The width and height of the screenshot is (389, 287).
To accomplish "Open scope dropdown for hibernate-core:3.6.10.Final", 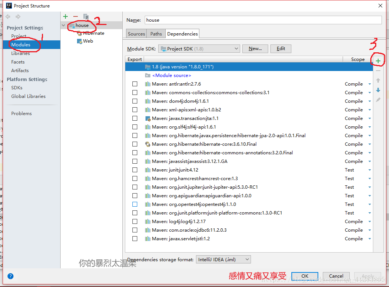I will point(370,144).
